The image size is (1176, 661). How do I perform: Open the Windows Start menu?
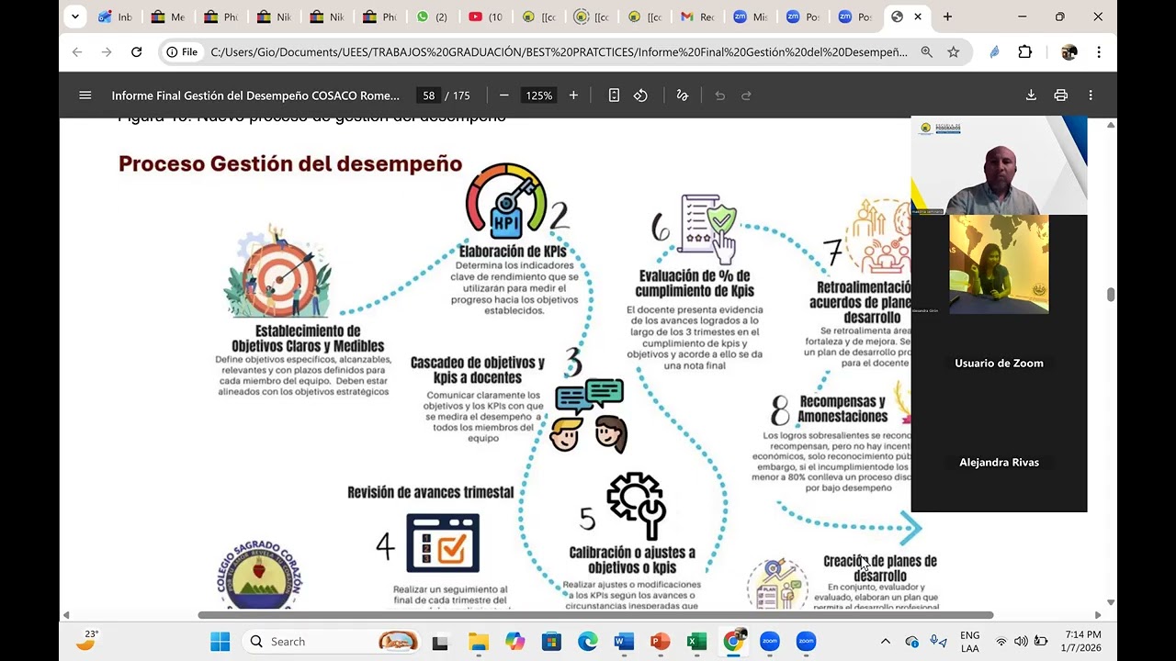coord(220,642)
